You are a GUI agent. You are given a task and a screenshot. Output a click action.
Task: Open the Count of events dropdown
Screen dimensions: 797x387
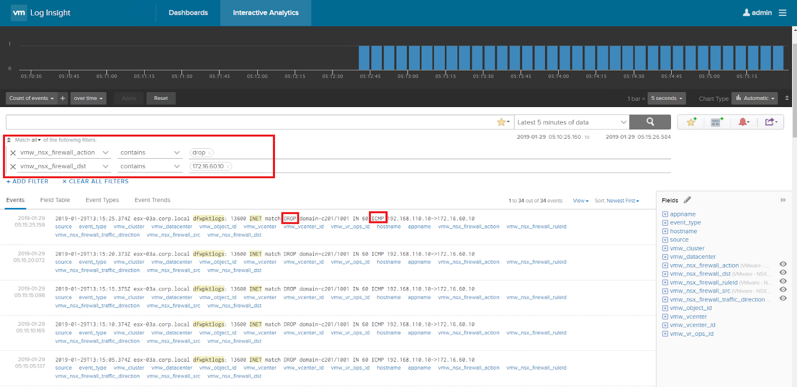pyautogui.click(x=31, y=98)
